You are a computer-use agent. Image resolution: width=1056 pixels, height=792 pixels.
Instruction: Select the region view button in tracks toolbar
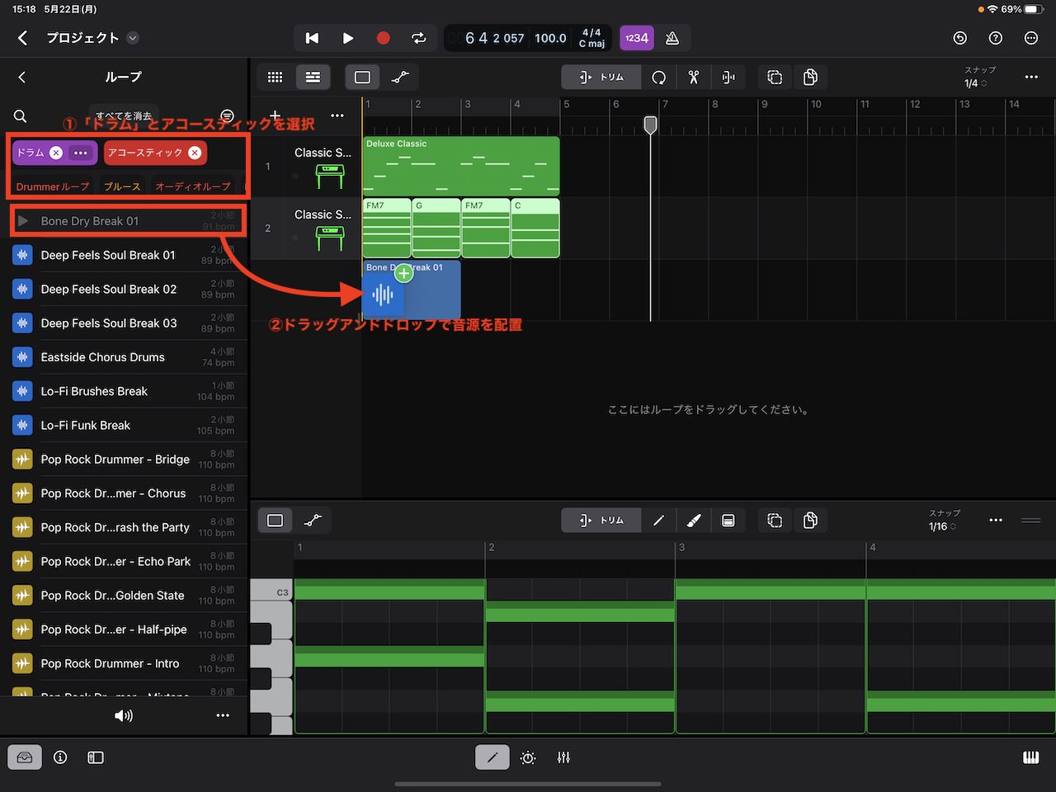coord(362,77)
